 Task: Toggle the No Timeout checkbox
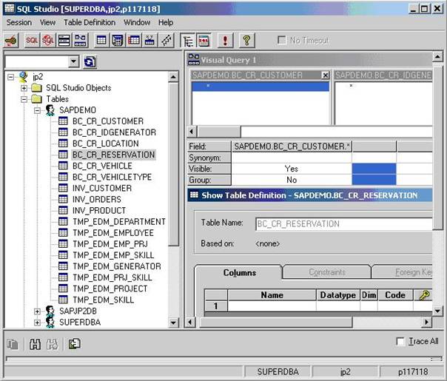pyautogui.click(x=280, y=41)
